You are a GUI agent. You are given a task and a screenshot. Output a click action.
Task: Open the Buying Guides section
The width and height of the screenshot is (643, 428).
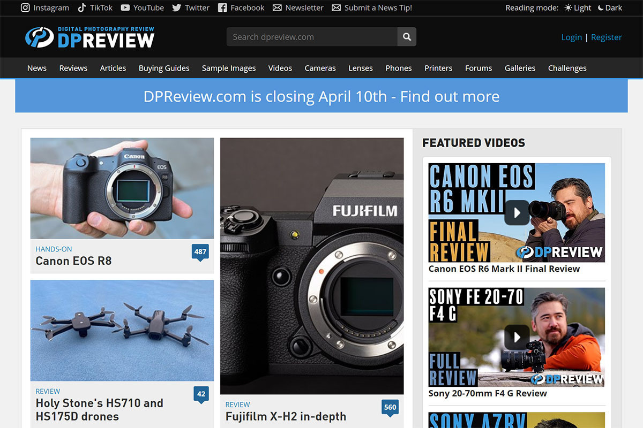(x=163, y=68)
